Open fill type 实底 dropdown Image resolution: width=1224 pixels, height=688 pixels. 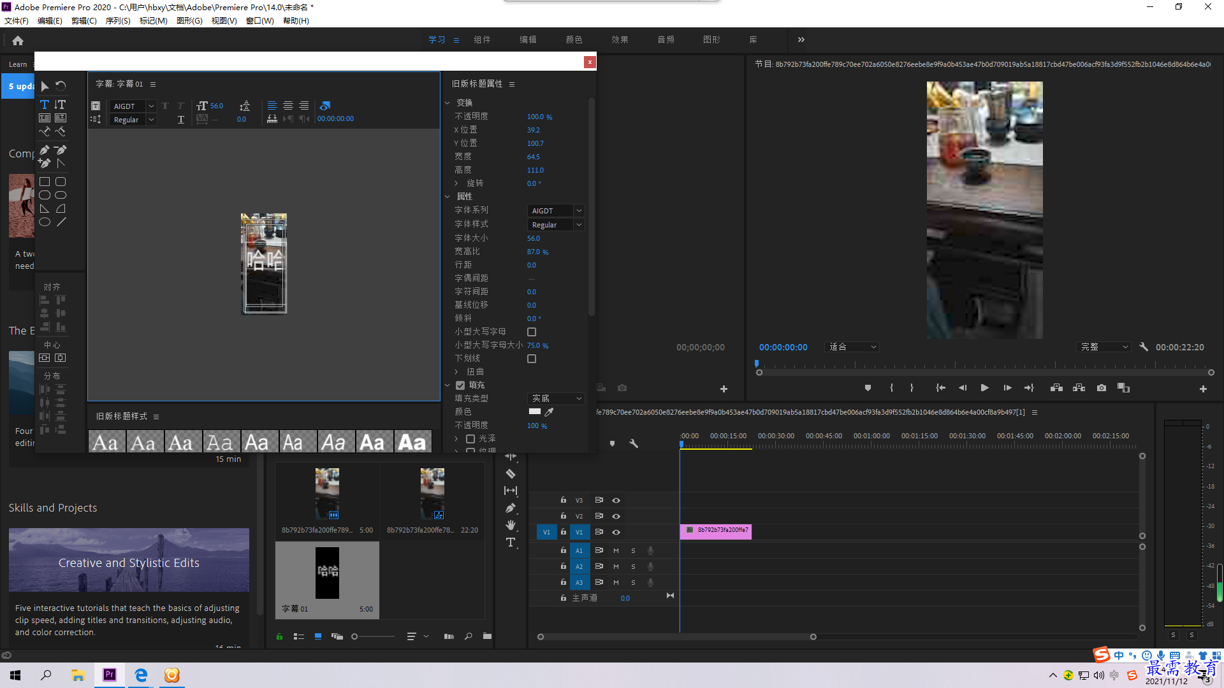[556, 399]
